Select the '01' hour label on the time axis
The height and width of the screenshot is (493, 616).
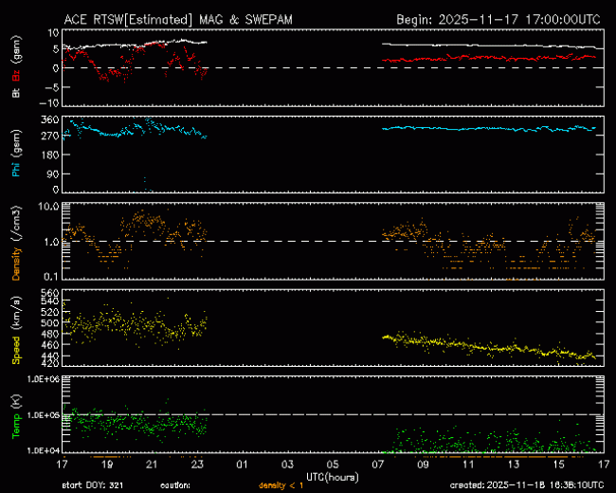[x=242, y=465]
